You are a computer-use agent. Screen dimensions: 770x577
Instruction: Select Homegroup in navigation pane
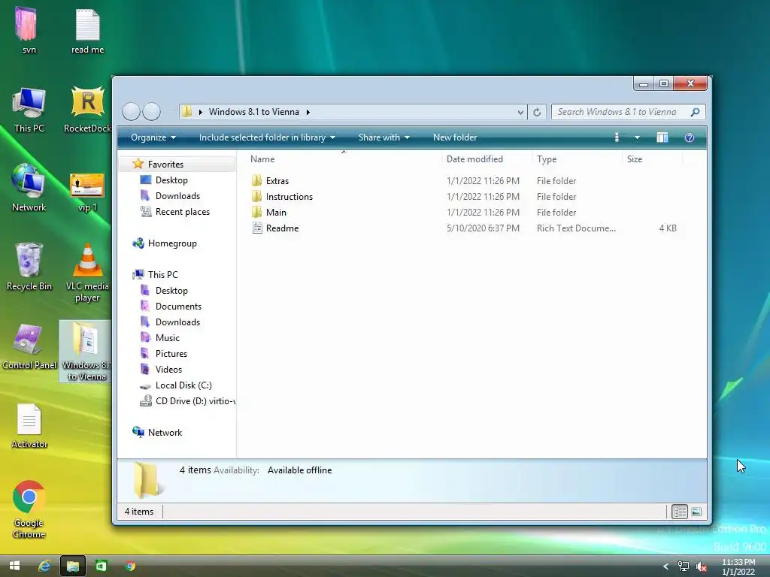tap(172, 243)
